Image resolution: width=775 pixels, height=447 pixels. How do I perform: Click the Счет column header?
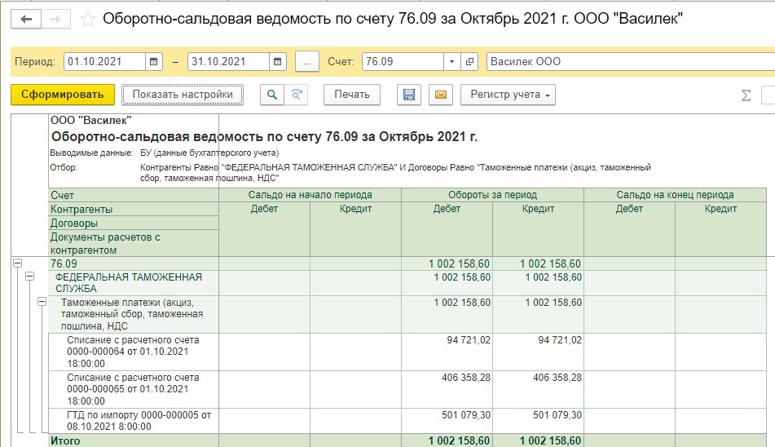tap(134, 195)
